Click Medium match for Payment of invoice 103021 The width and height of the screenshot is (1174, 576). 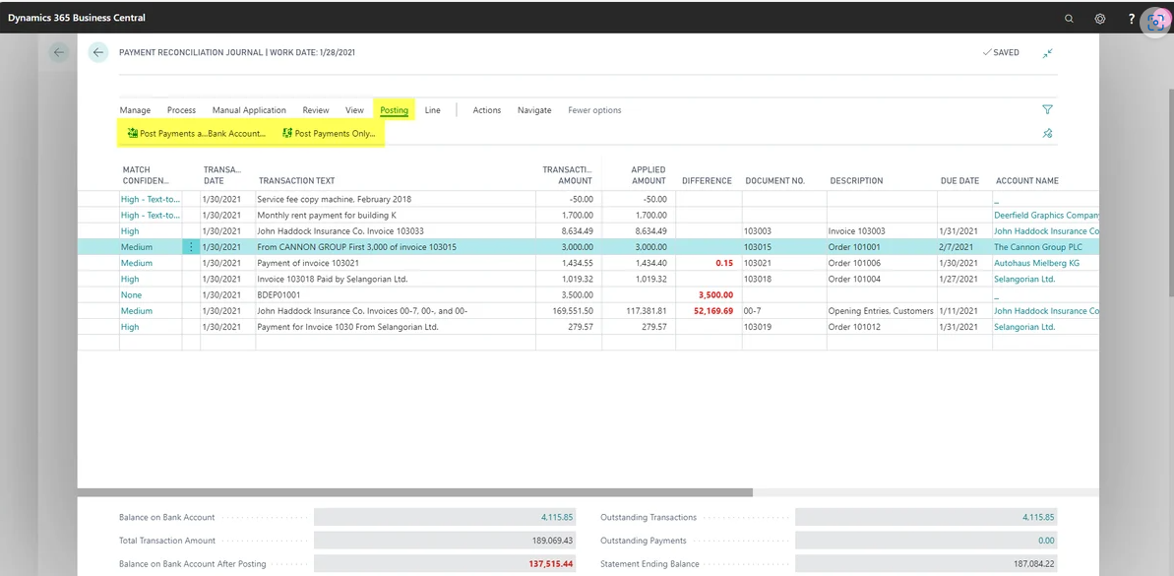(136, 263)
